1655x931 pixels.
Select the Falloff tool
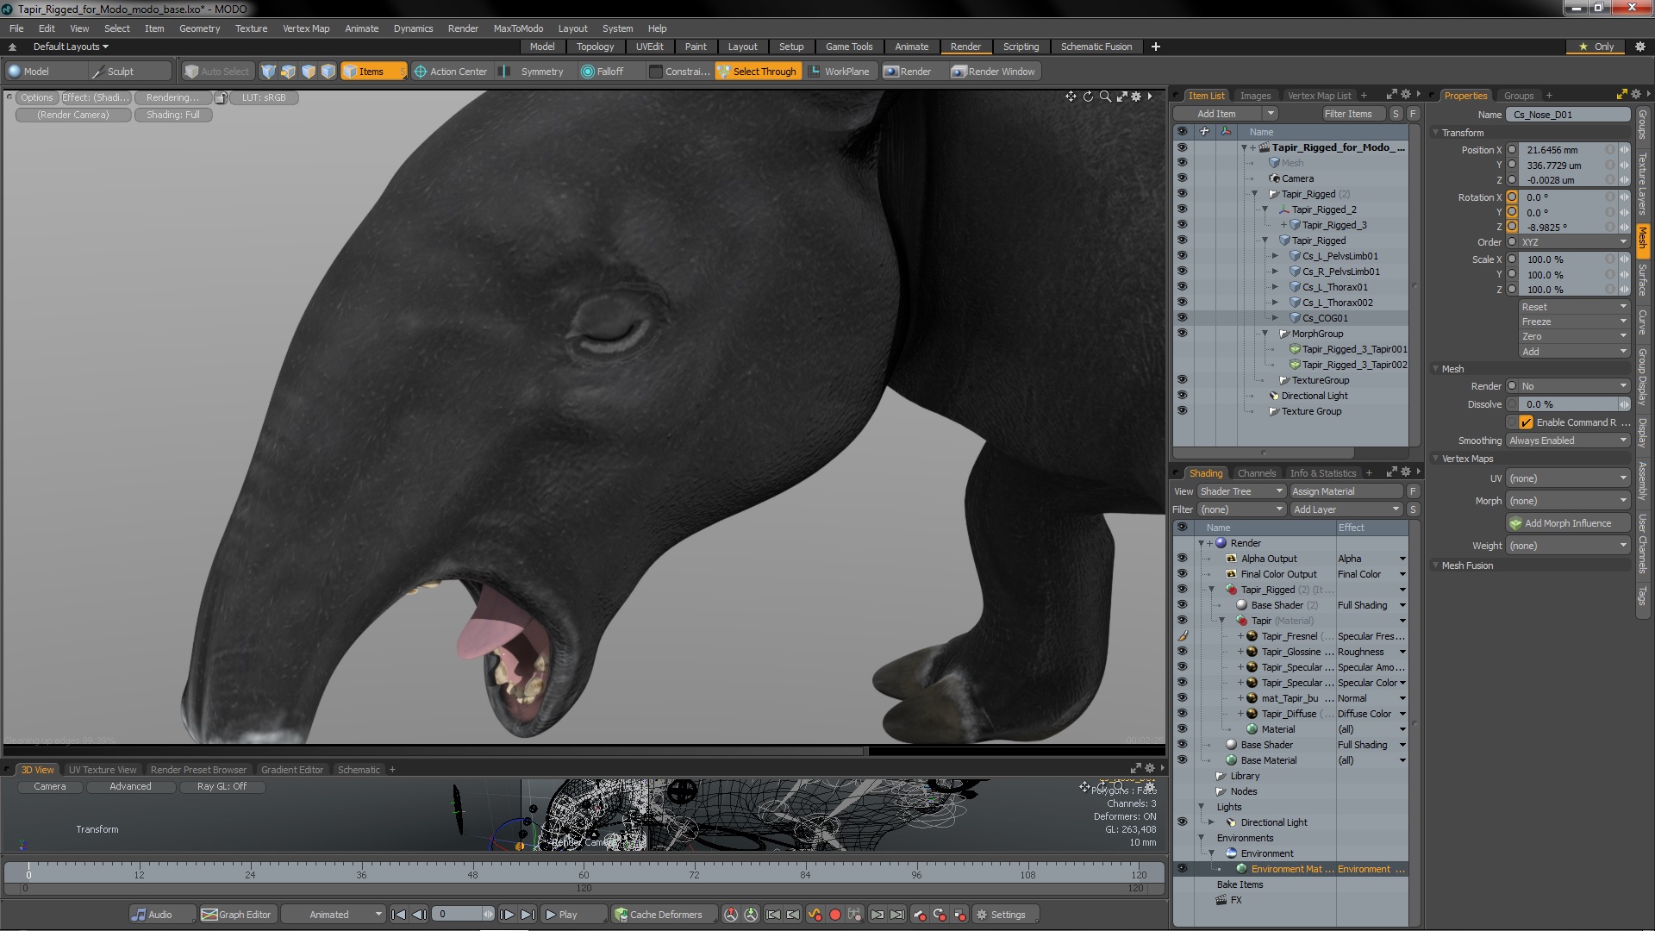coord(602,72)
